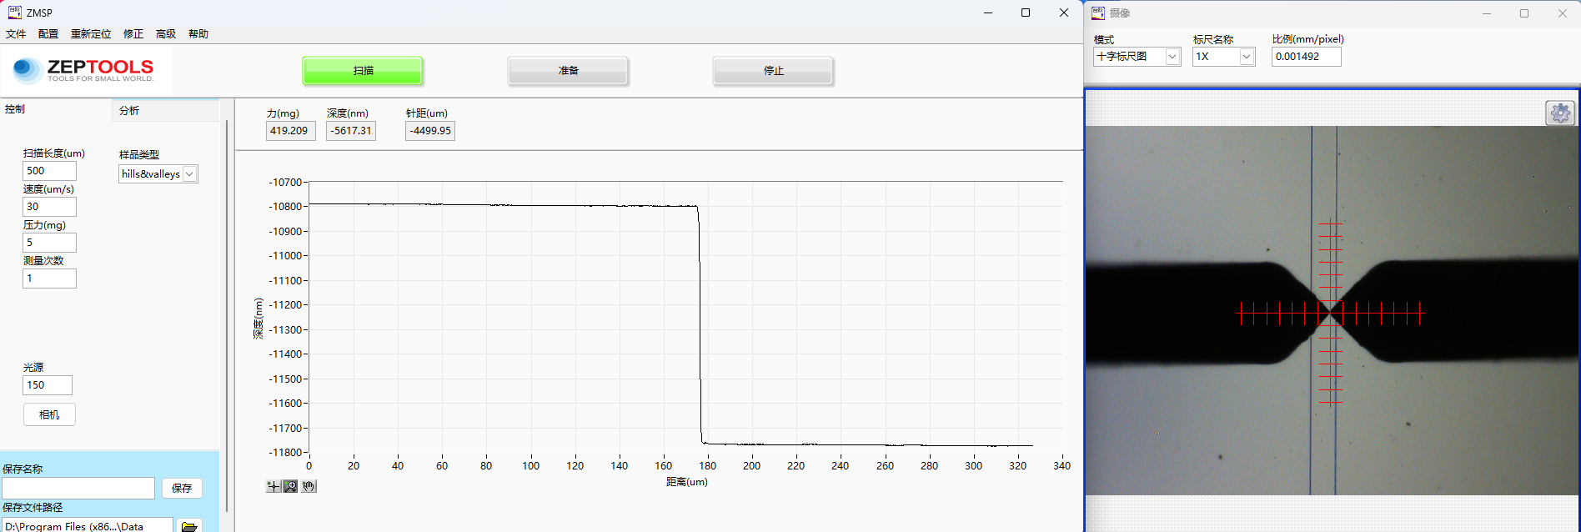Click the ZMSP application icon in title bar

[14, 13]
